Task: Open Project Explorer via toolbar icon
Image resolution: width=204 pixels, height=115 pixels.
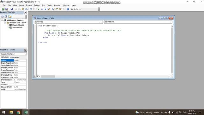Action: point(53,9)
